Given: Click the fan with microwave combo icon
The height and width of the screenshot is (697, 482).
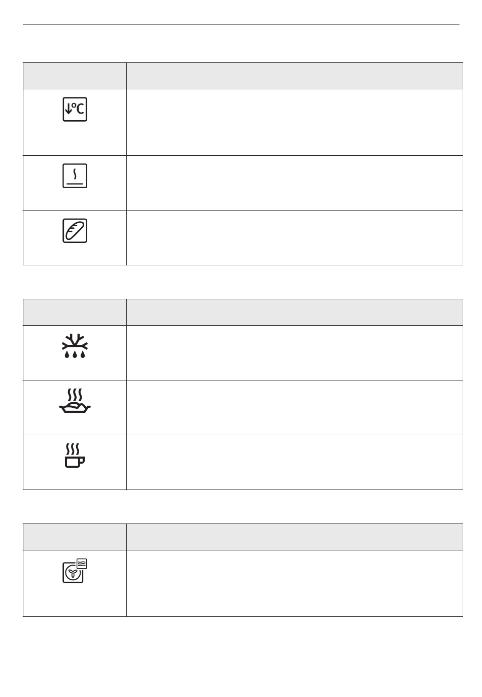Looking at the screenshot, I should 75,570.
